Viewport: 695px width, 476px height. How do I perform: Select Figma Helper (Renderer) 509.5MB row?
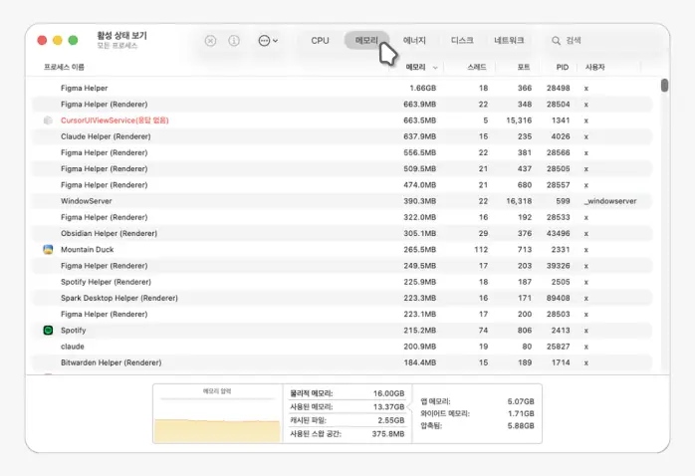coord(342,169)
